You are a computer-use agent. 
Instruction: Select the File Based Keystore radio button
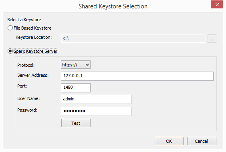10,28
